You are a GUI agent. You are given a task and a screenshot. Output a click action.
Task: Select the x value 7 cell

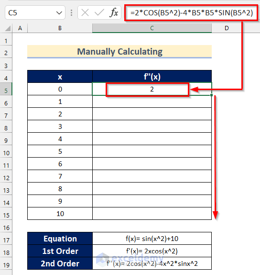coord(60,176)
